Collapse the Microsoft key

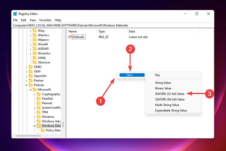[30, 89]
